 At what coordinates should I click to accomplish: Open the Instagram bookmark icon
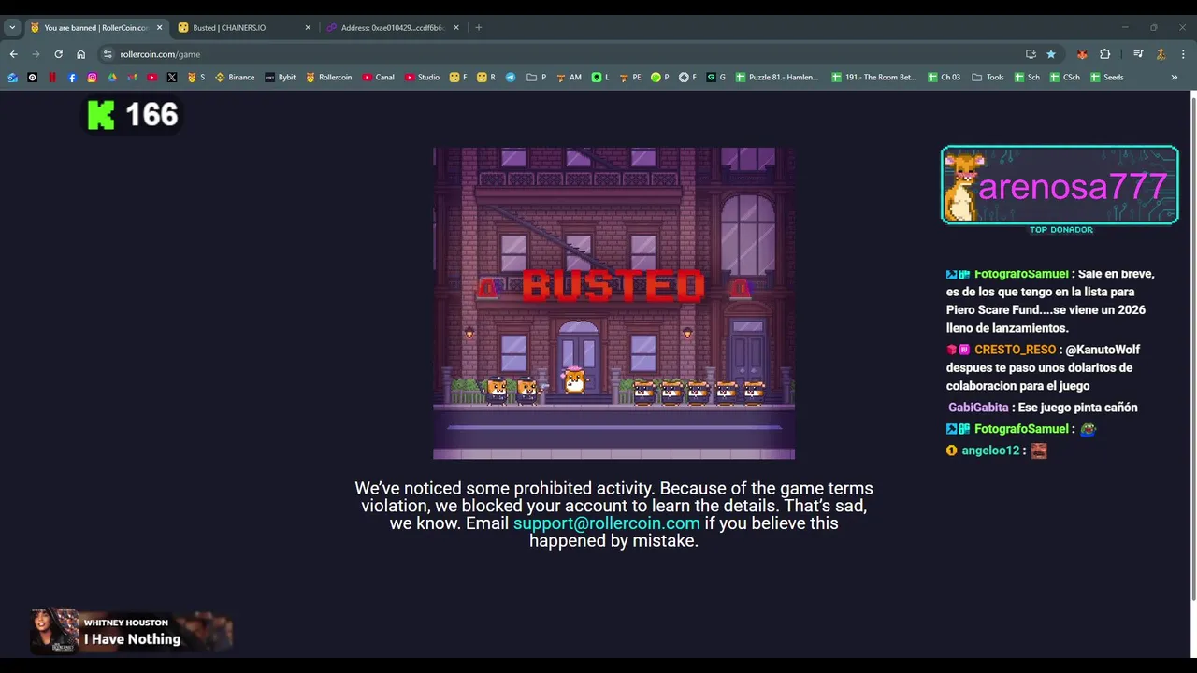point(92,78)
